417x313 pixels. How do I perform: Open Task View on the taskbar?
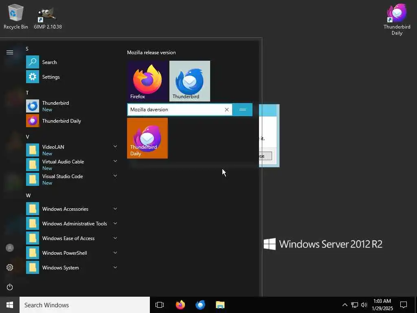click(160, 305)
